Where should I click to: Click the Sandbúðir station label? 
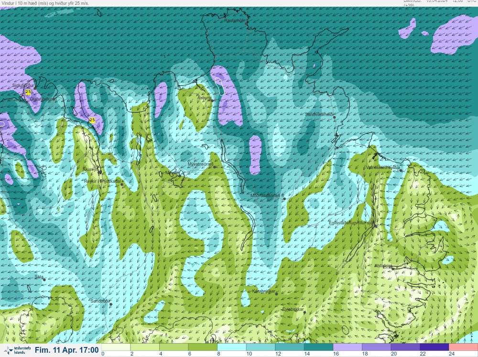point(100,301)
